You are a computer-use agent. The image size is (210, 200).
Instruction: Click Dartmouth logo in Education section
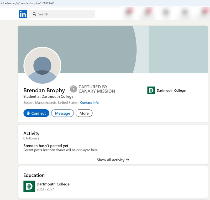click(x=29, y=186)
